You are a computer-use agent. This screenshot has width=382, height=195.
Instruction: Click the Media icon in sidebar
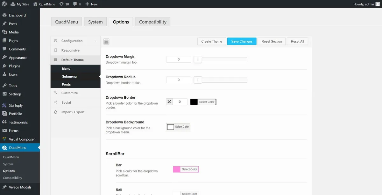point(4,32)
